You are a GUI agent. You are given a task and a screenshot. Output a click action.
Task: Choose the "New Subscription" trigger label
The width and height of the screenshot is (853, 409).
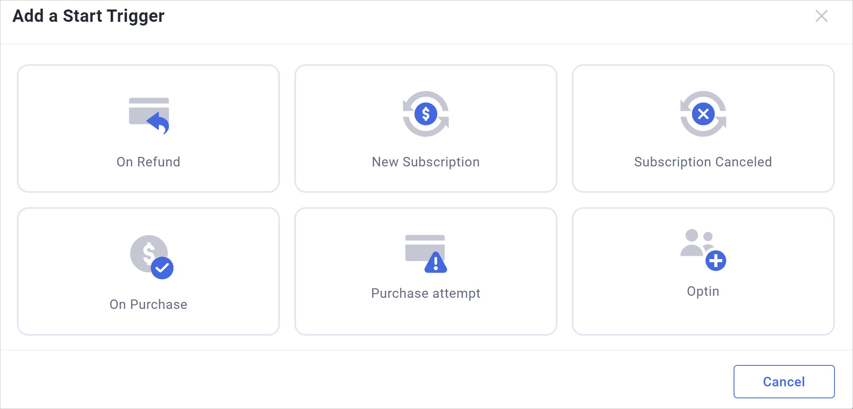pos(426,162)
